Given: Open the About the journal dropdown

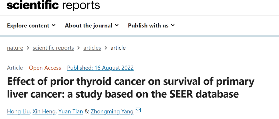Looking at the screenshot, I should pos(92,25).
